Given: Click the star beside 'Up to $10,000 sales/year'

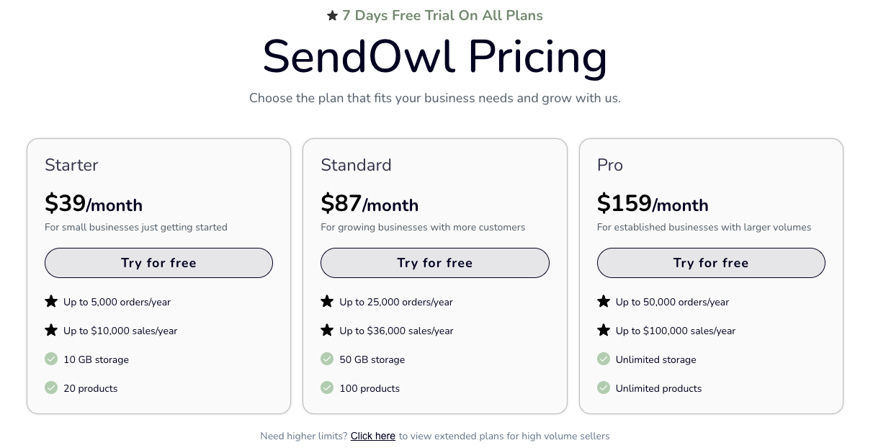Looking at the screenshot, I should [x=51, y=331].
